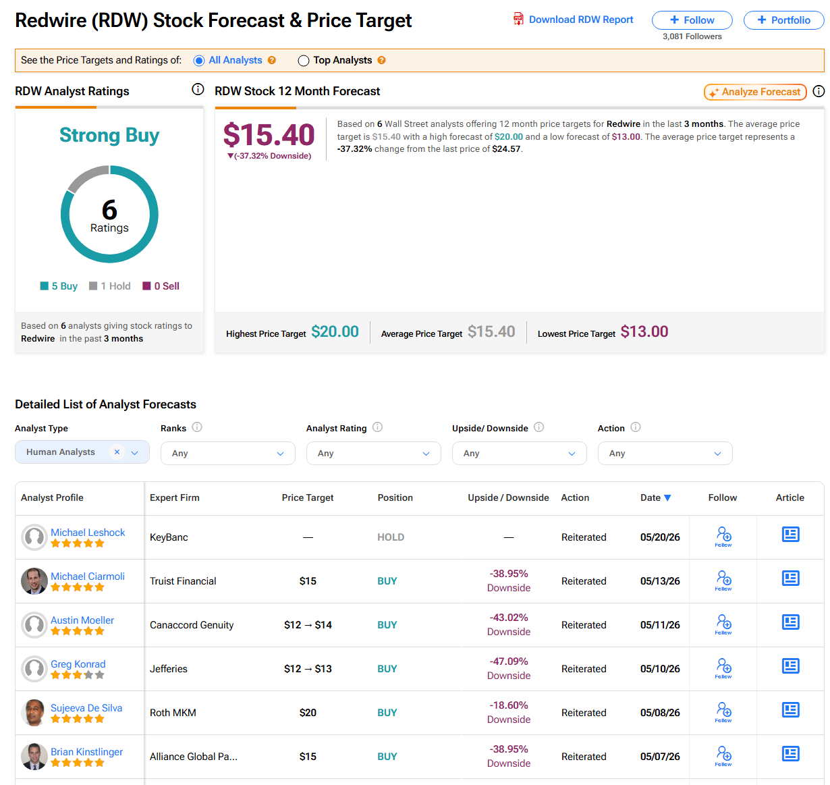Follow analyst Michael Leshock via follow icon
This screenshot has width=830, height=785.
point(723,537)
